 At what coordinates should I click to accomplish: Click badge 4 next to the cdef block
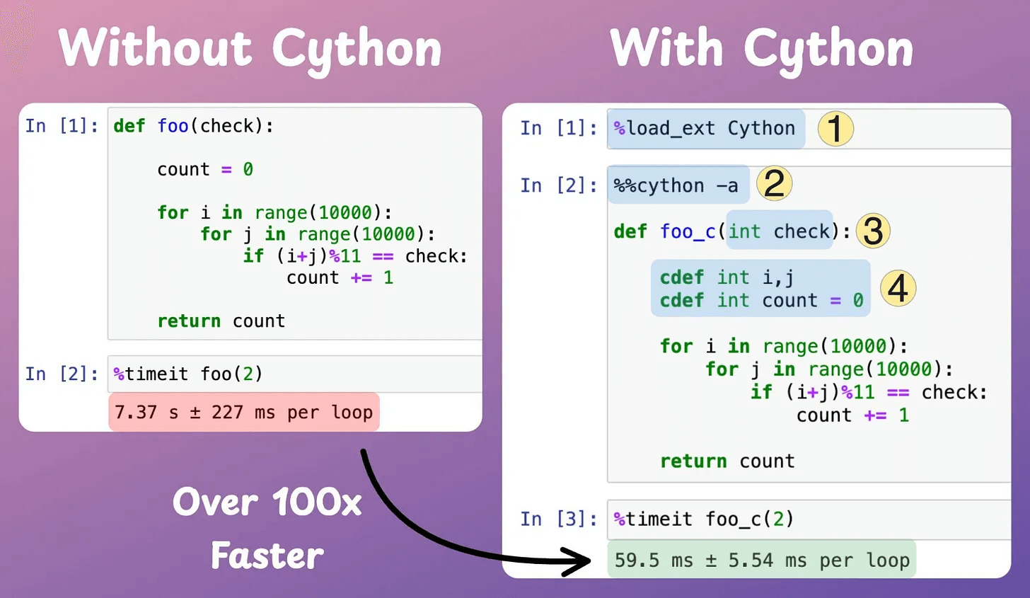click(x=897, y=288)
